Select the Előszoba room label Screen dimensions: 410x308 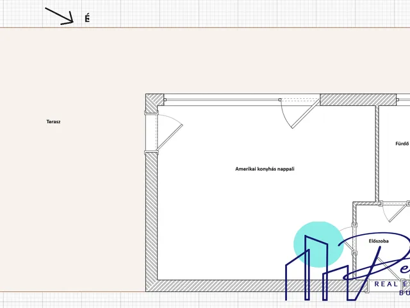(379, 241)
